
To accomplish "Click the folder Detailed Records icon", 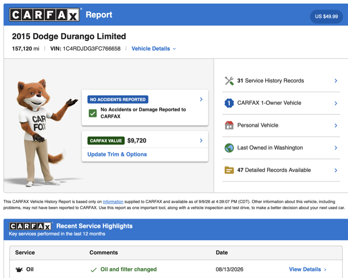I will 229,170.
